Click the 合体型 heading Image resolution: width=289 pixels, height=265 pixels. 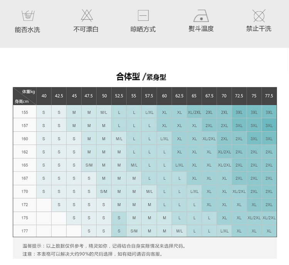pos(128,76)
